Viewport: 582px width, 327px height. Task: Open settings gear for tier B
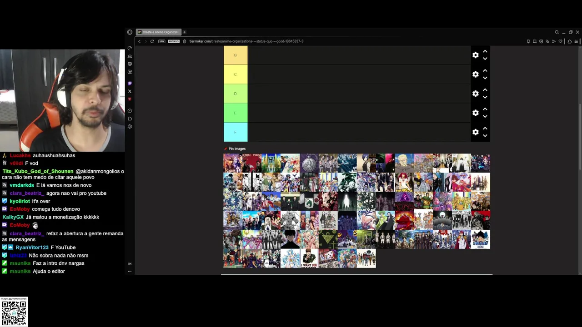click(475, 55)
